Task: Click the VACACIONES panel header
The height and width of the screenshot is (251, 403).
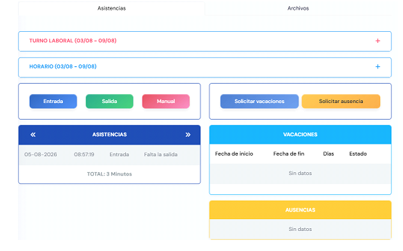Action: [x=300, y=135]
